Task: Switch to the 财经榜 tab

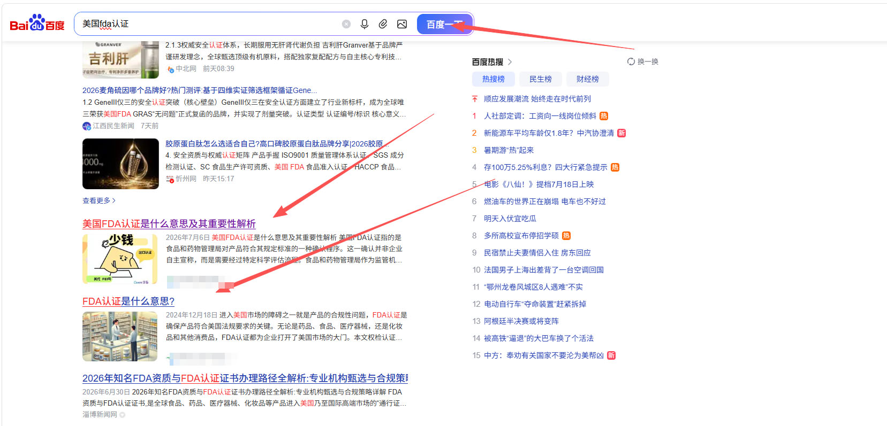Action: coord(588,79)
